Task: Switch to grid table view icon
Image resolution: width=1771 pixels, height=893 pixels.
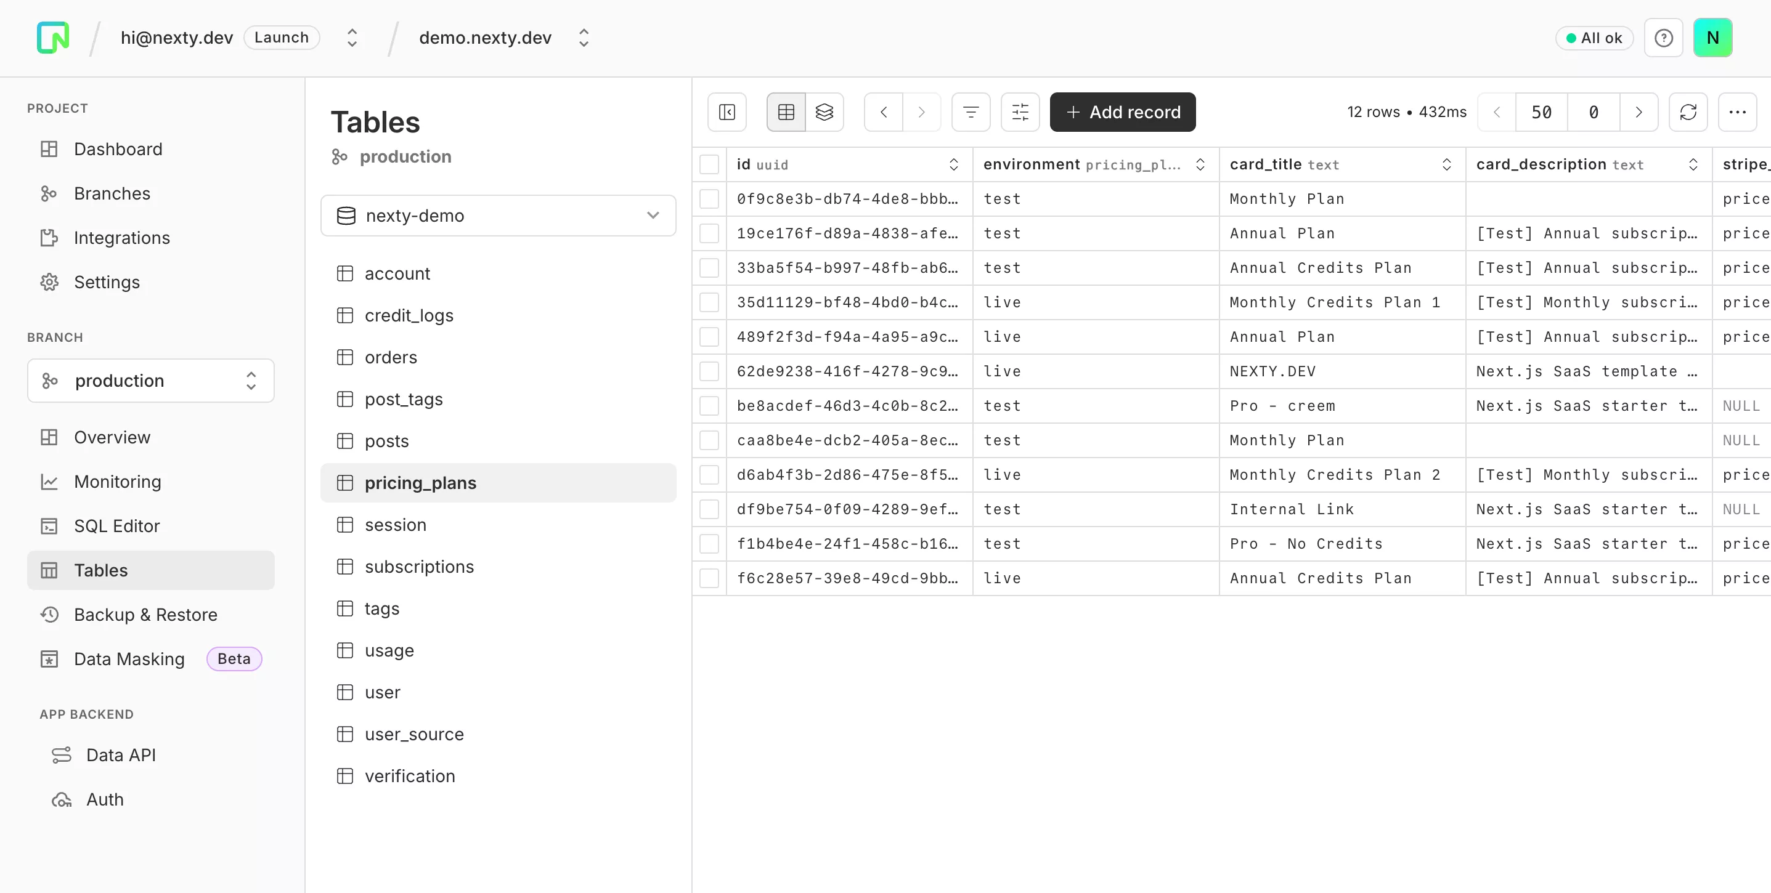Action: tap(786, 112)
